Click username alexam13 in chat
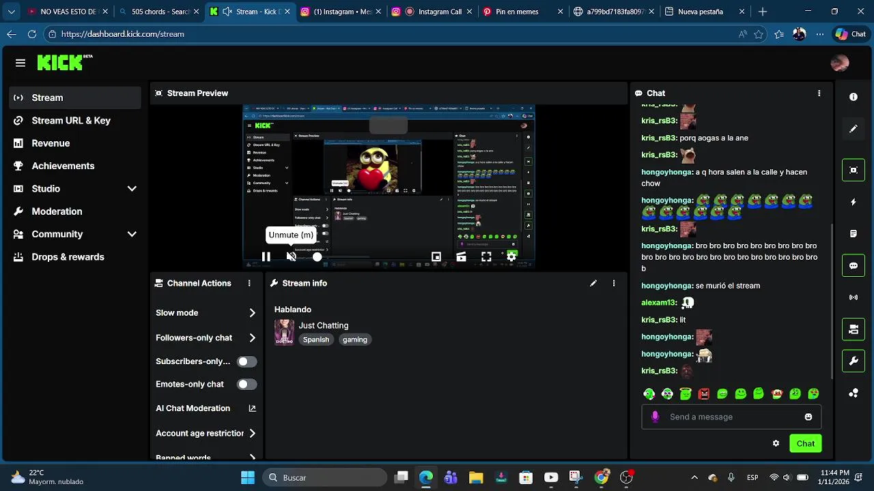 coord(658,303)
